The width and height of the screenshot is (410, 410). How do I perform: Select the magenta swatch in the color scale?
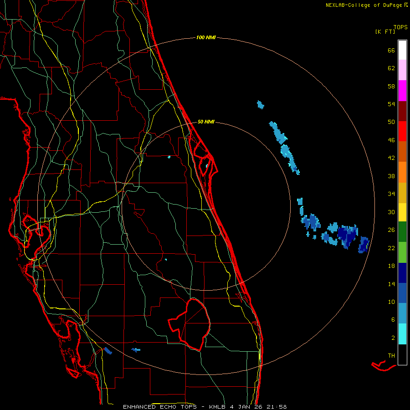[402, 91]
